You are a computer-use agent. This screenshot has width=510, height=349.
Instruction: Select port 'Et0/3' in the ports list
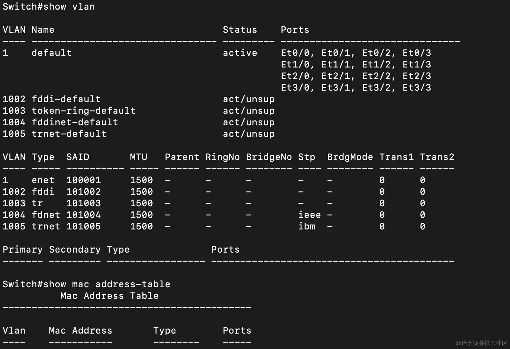click(417, 53)
